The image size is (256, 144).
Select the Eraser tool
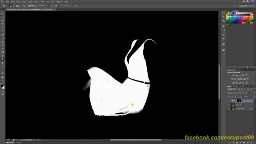pyautogui.click(x=2, y=49)
